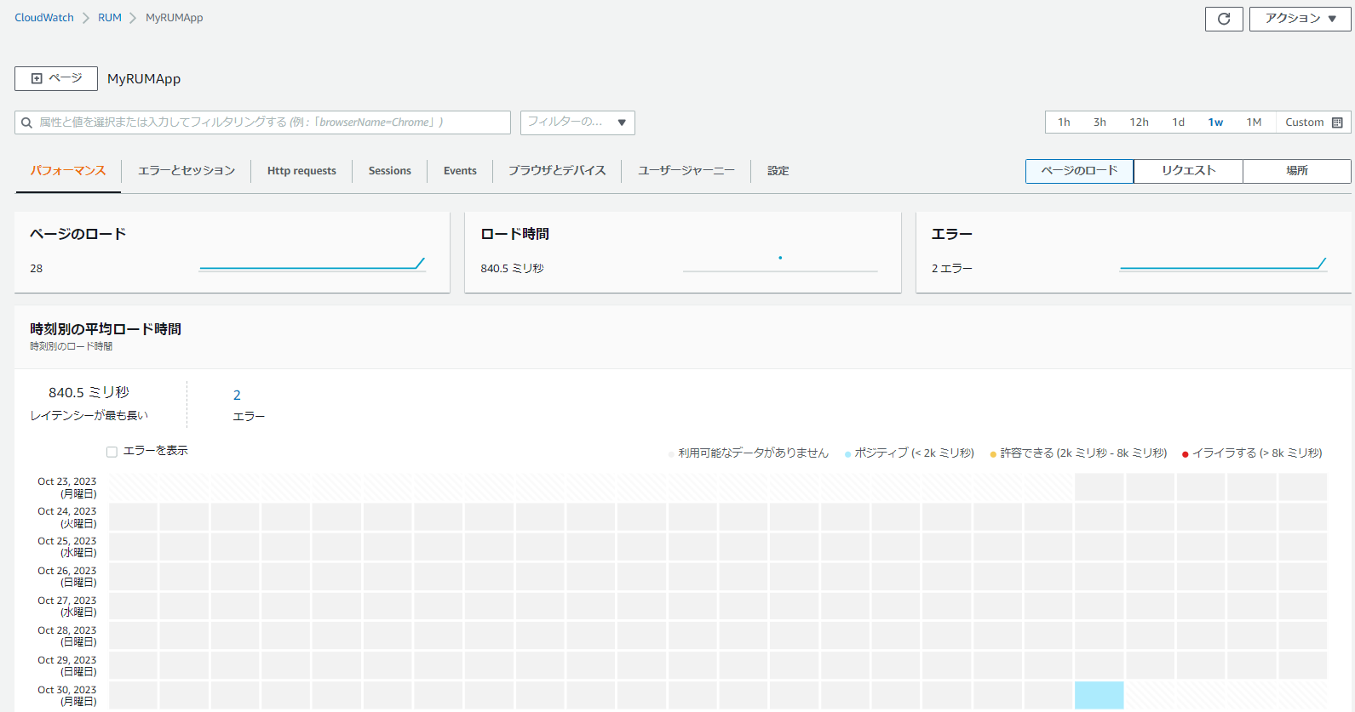The image size is (1355, 712).
Task: Click the MyRUMApp breadcrumb text
Action: pyautogui.click(x=174, y=18)
